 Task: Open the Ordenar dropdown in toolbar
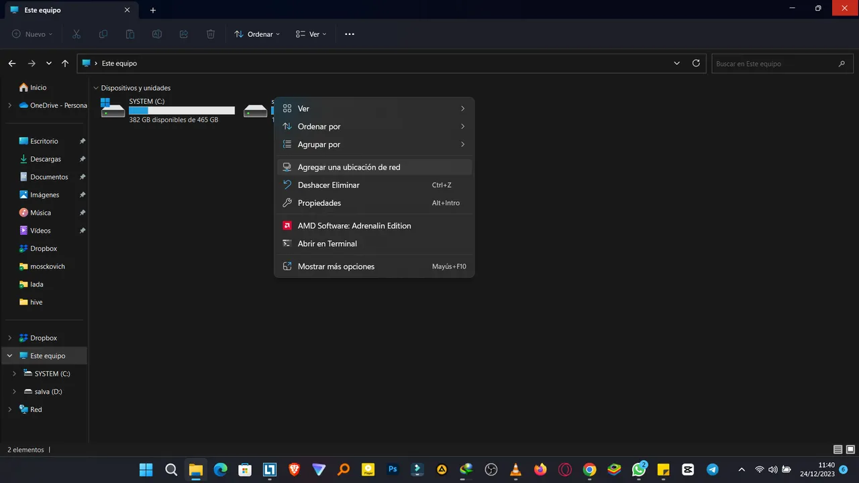257,34
